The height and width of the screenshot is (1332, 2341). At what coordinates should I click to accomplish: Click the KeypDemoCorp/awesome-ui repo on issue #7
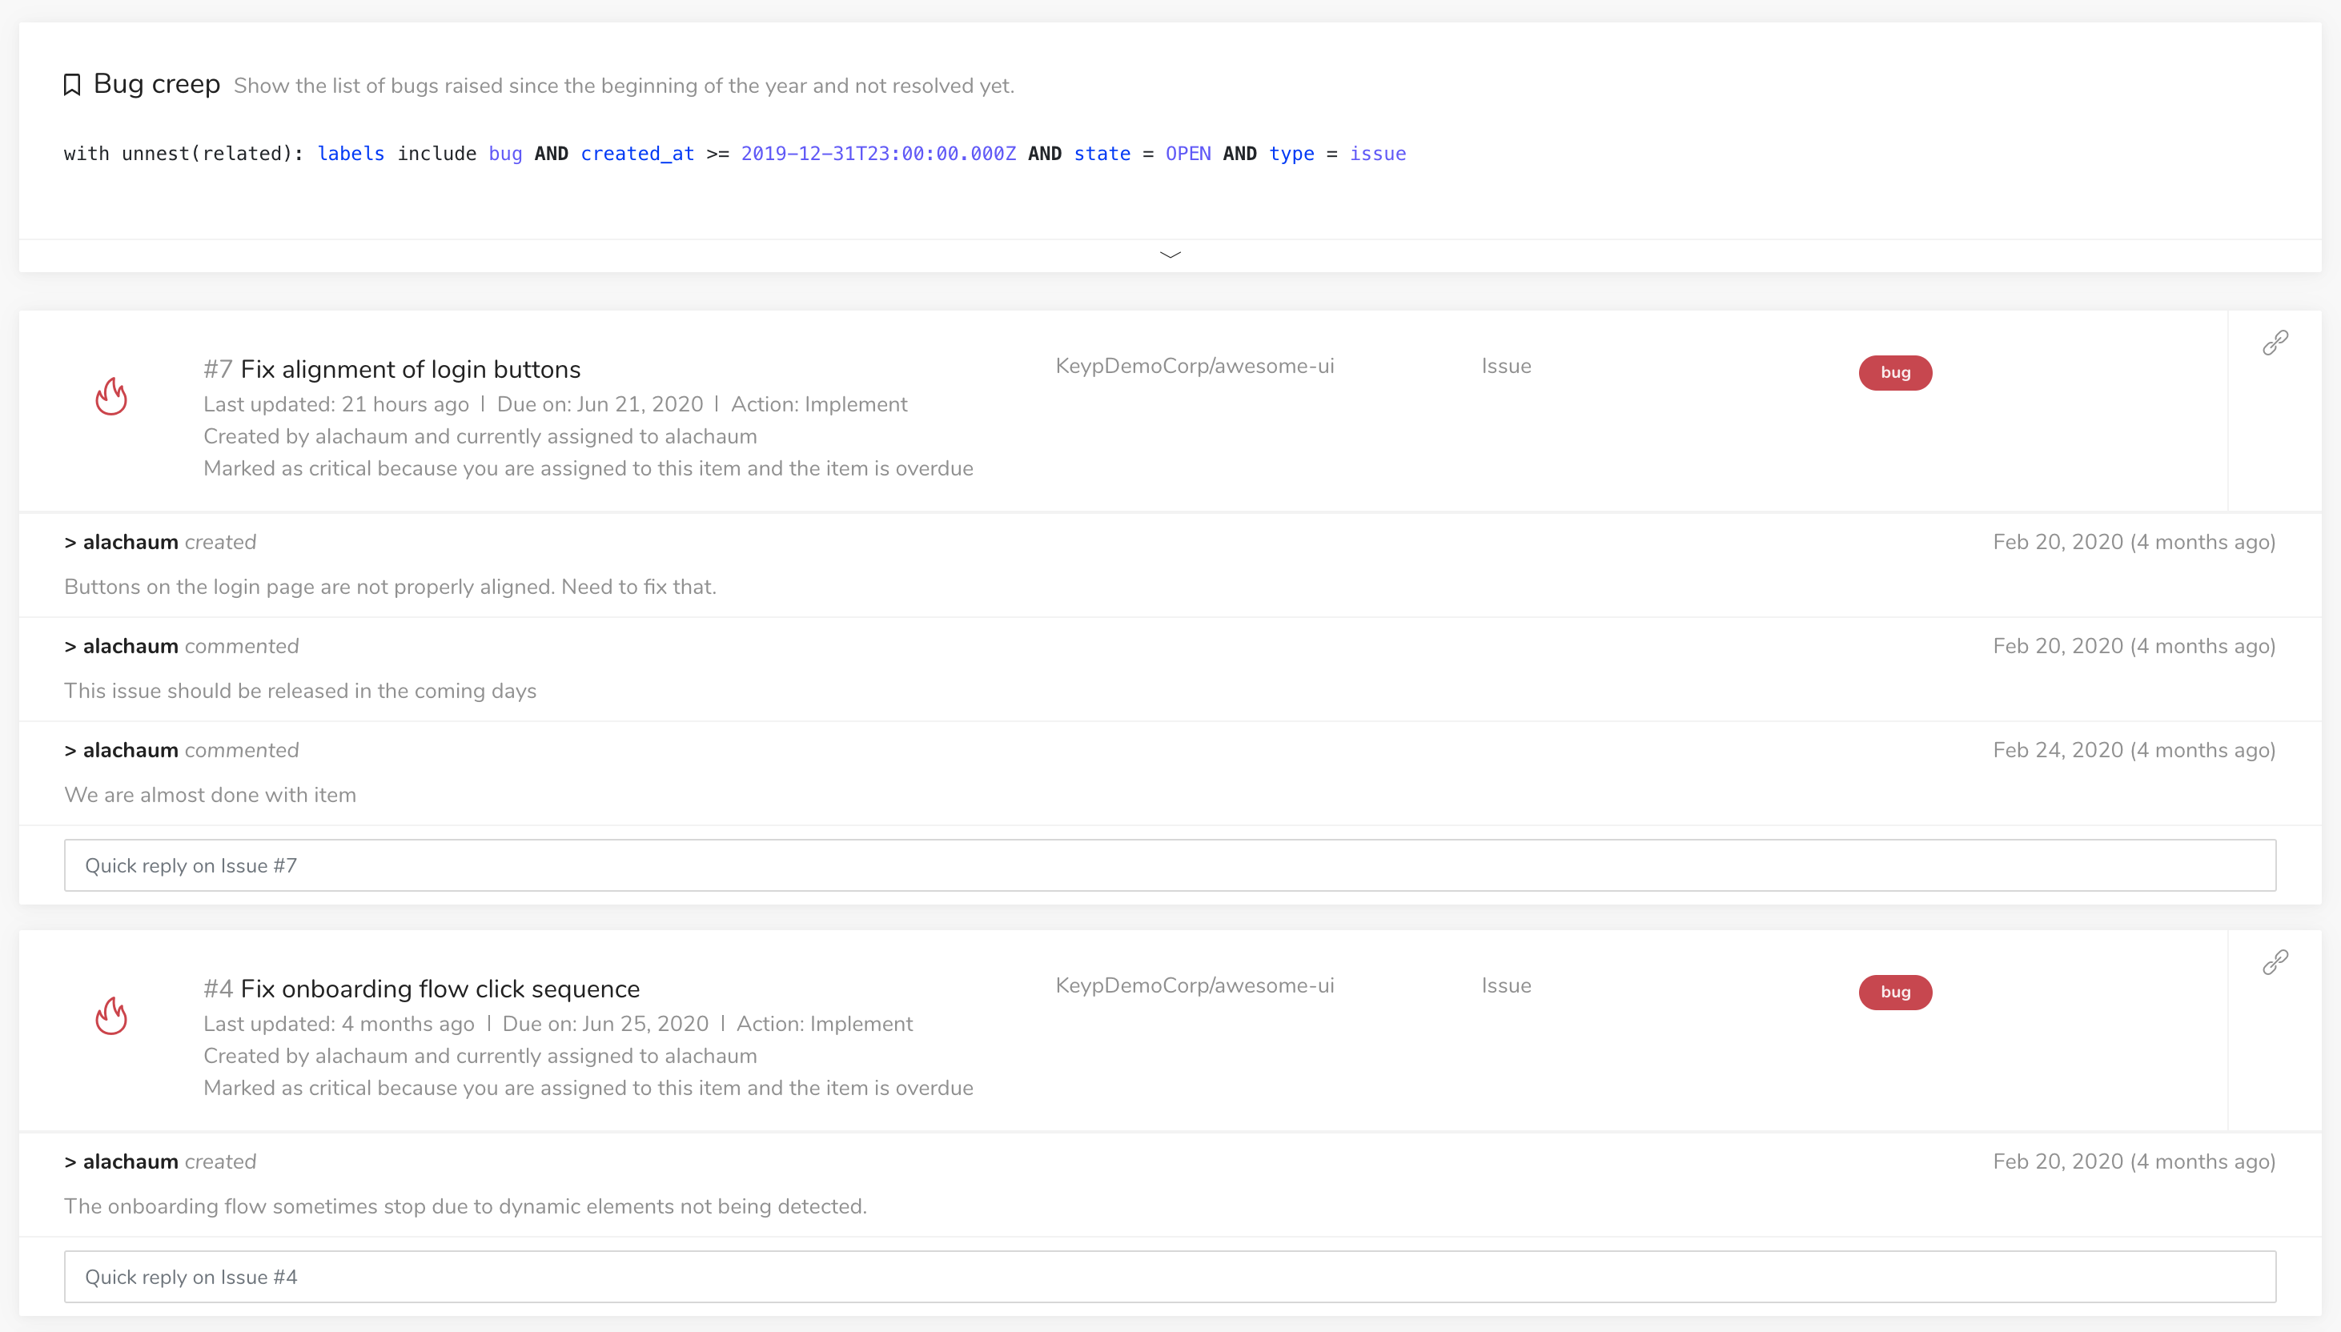[1195, 366]
